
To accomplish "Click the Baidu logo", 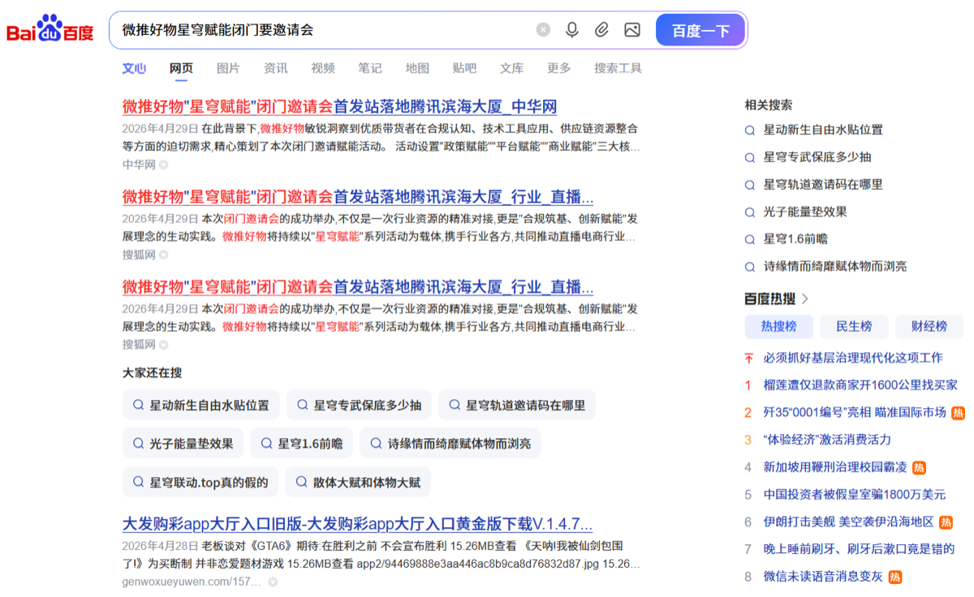I will tap(50, 30).
